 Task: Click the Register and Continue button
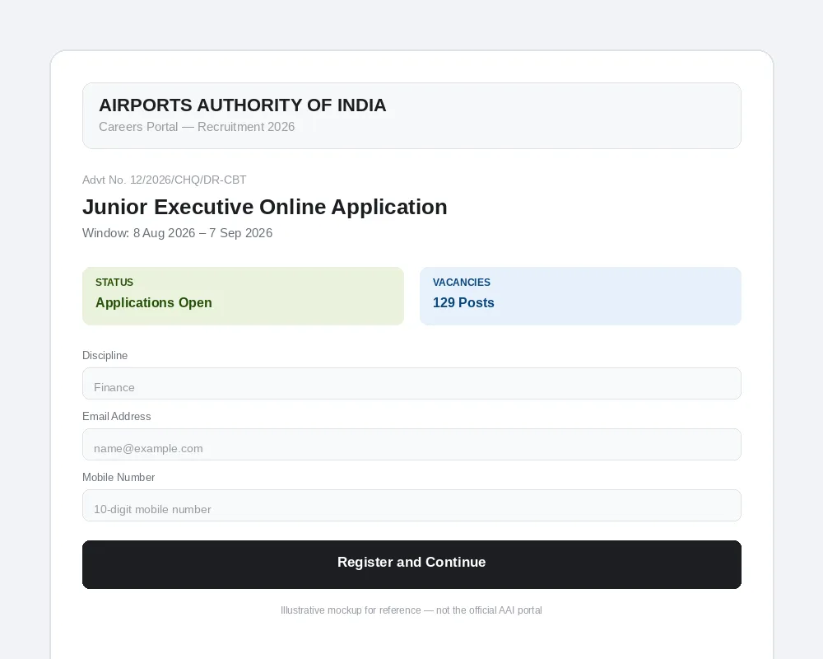(411, 564)
